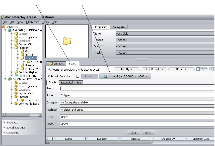Screen dimensions: 215x146
Task: Open the Type All types combo box
Action: (137, 95)
